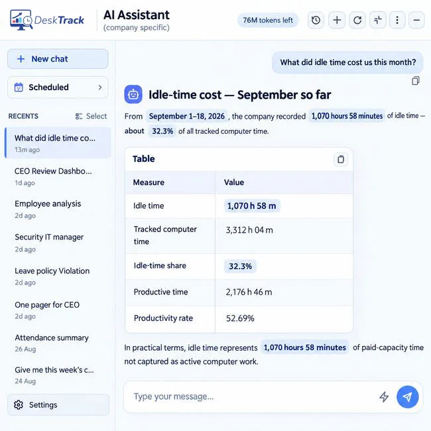This screenshot has width=431, height=431.
Task: Open the One pager for CEO chat
Action: pyautogui.click(x=58, y=310)
